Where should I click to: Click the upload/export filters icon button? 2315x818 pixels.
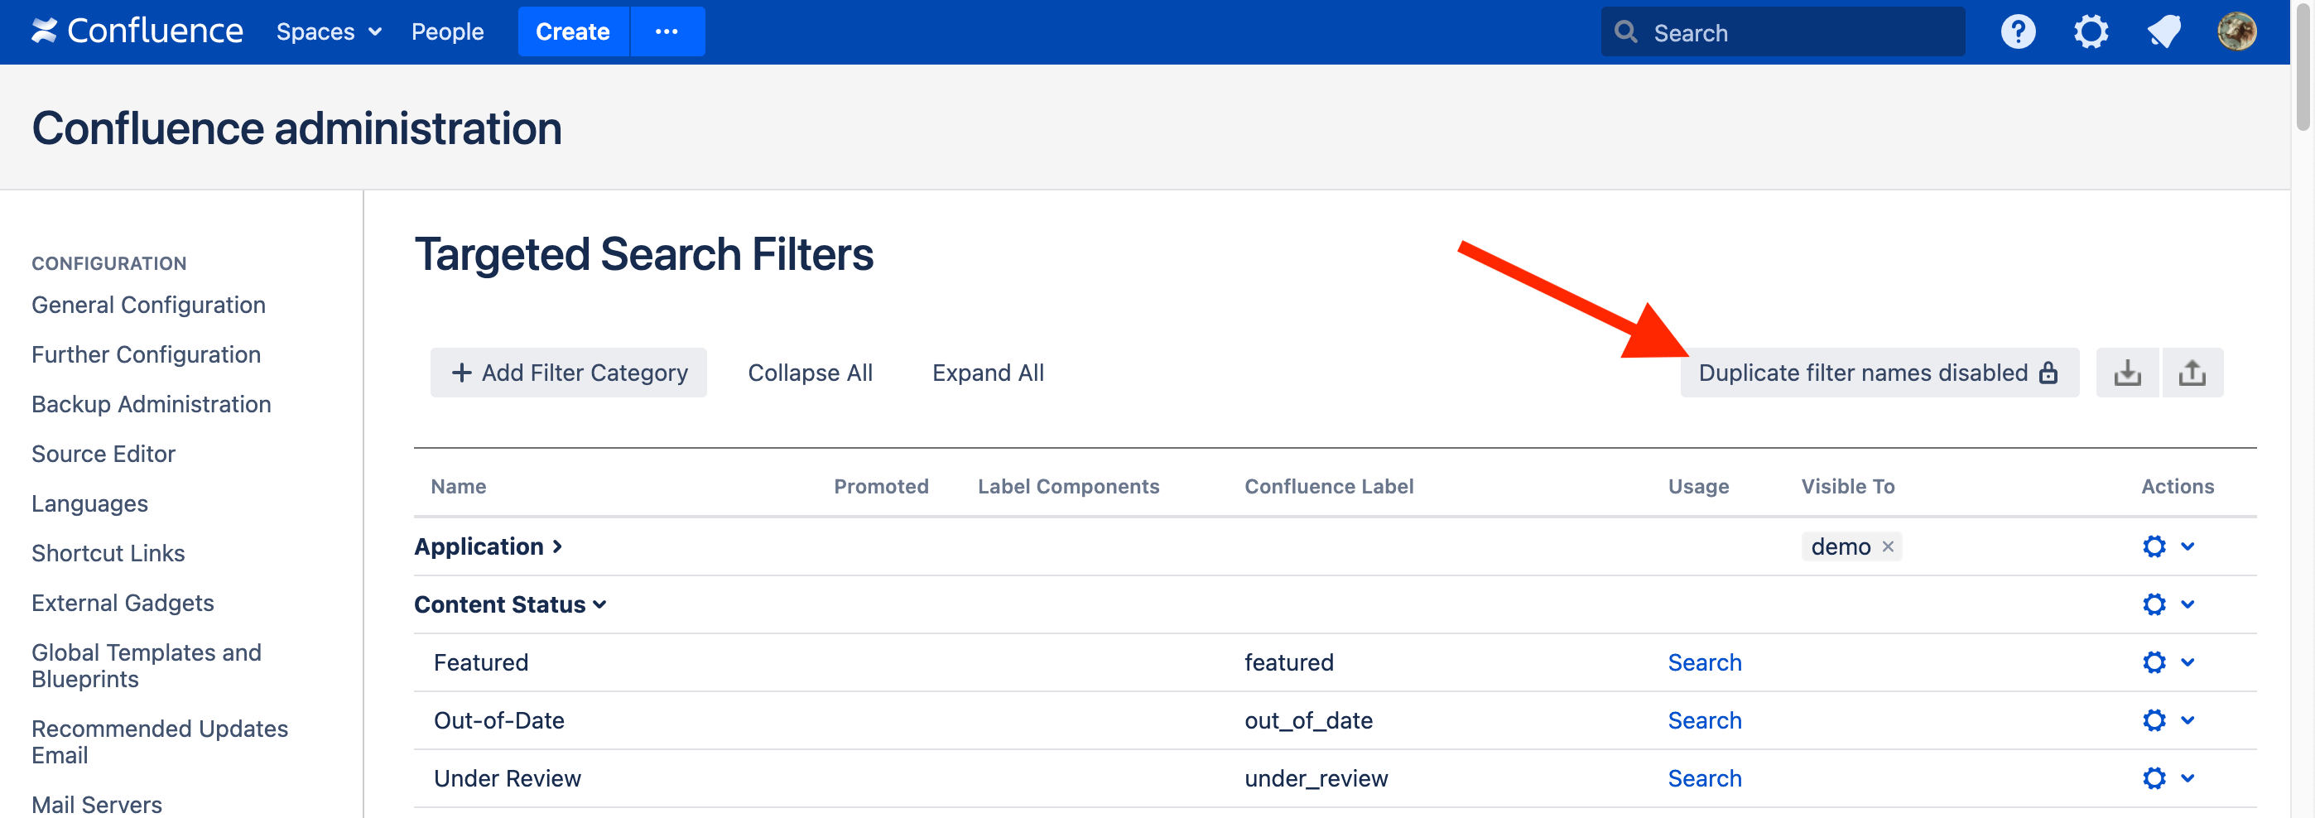pyautogui.click(x=2191, y=372)
